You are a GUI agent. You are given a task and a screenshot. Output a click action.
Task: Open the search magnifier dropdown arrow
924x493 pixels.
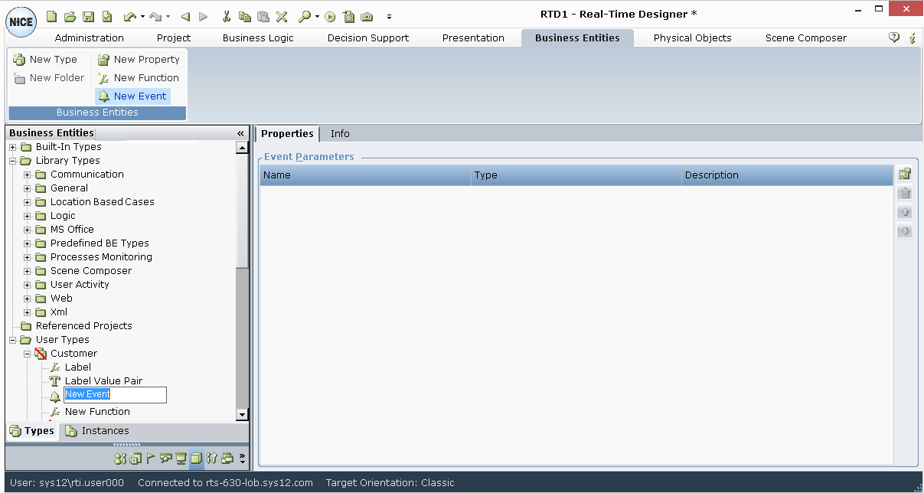(317, 16)
